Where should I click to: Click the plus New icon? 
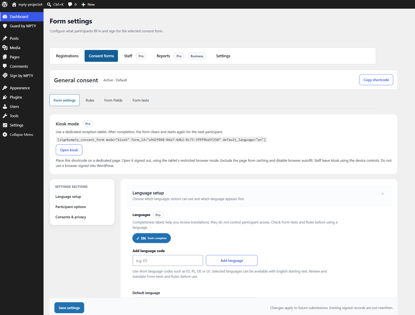[x=83, y=4]
